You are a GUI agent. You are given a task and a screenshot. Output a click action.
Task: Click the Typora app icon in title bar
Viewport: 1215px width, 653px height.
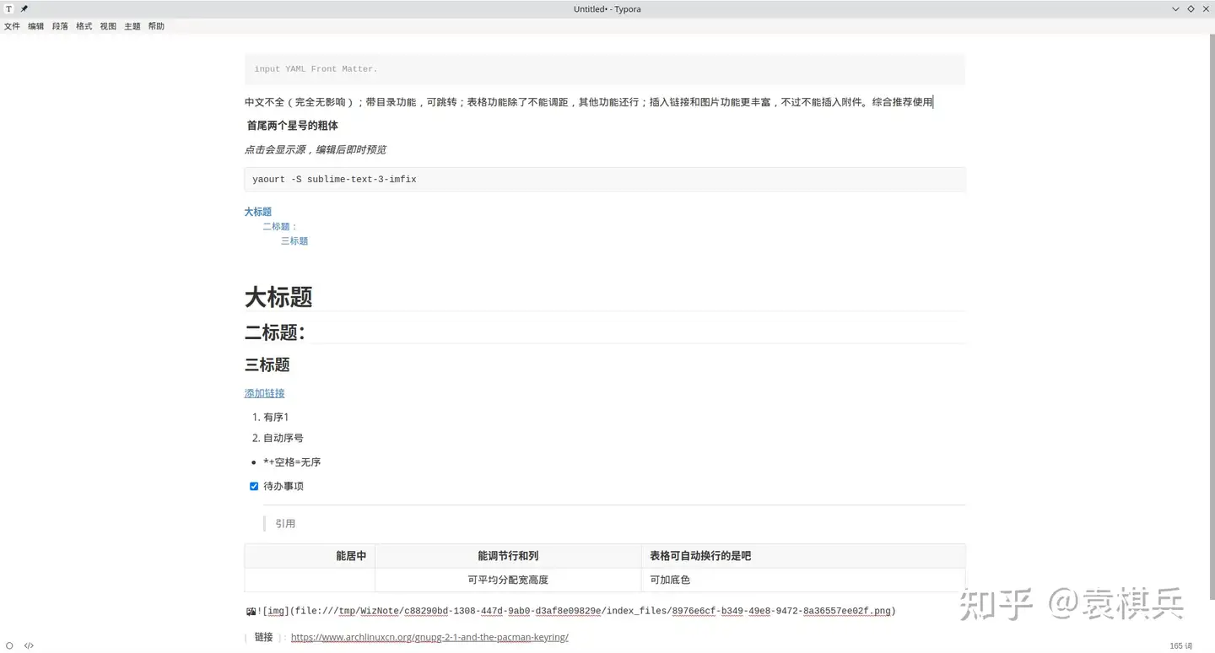pyautogui.click(x=9, y=9)
